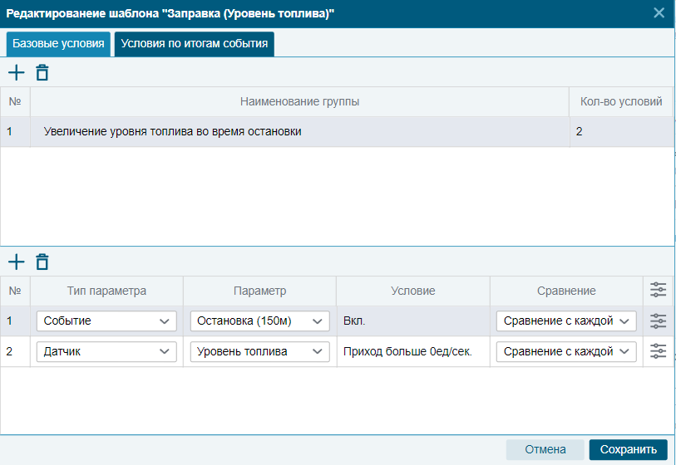Select group row Увеличение уровня топлива во время остановки
Image resolution: width=676 pixels, height=465 pixels.
tap(336, 132)
